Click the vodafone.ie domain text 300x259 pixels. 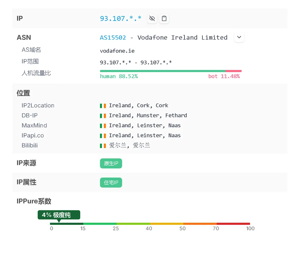point(117,51)
